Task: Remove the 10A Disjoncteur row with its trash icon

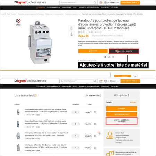Action: 95,112
